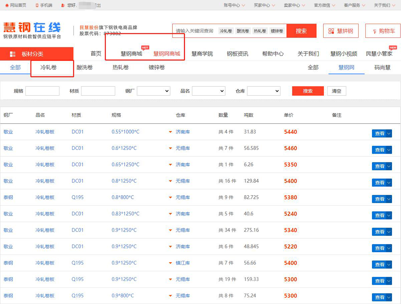This screenshot has width=401, height=304.
Task: Click the 网站首页 home icon
Action: 7,5
